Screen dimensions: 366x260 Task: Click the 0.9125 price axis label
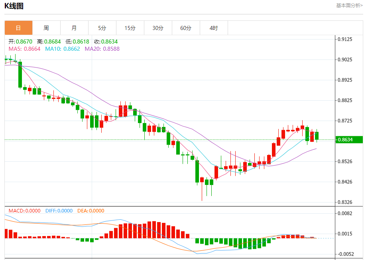[x=345, y=39]
